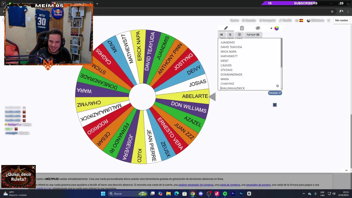Click the microphone tray icon
Screen dimensions: 352x198
click(x=315, y=194)
